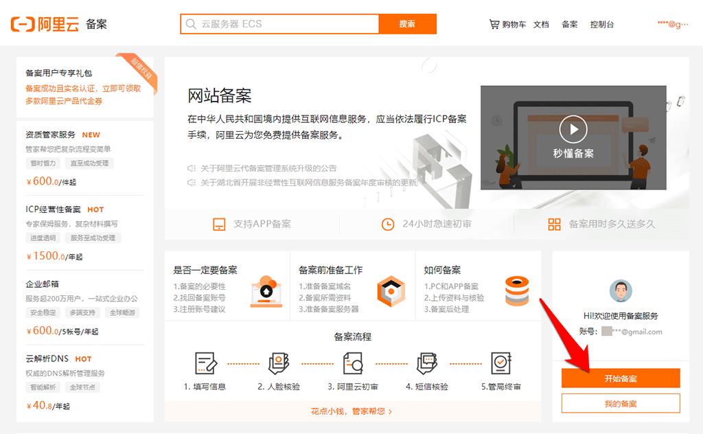Click the orange 搜索 button
Image resolution: width=703 pixels, height=434 pixels.
click(x=407, y=24)
